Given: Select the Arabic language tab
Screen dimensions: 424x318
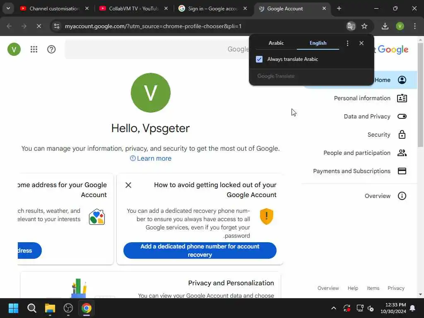Looking at the screenshot, I should 276,43.
